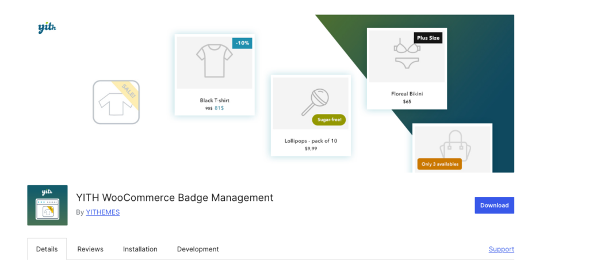Open the Details tab
The width and height of the screenshot is (589, 267).
click(x=47, y=249)
